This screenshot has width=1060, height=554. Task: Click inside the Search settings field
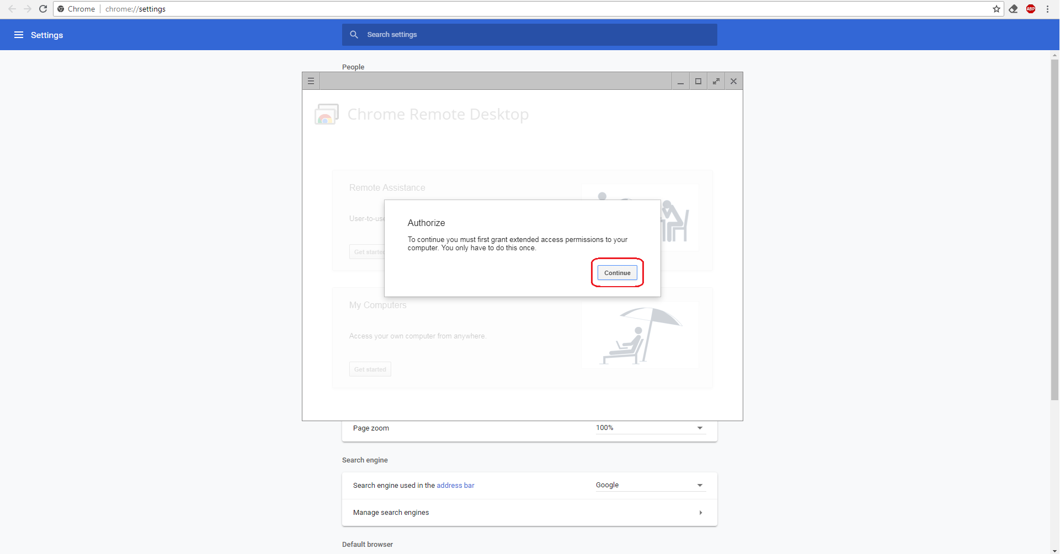pyautogui.click(x=497, y=34)
